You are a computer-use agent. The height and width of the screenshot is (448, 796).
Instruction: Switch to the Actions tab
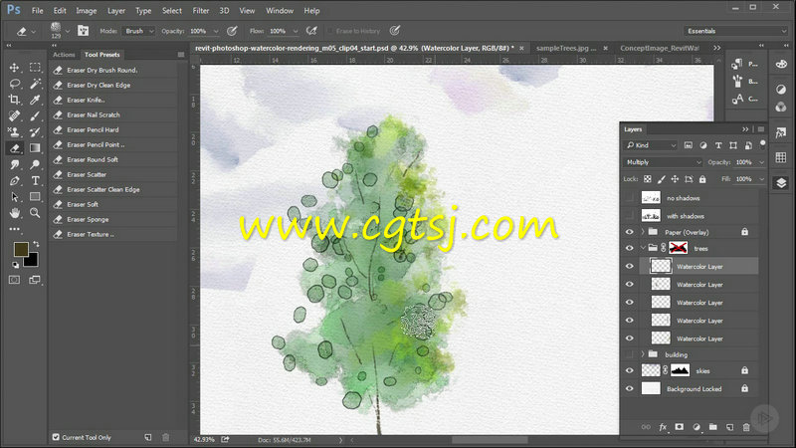coord(64,55)
